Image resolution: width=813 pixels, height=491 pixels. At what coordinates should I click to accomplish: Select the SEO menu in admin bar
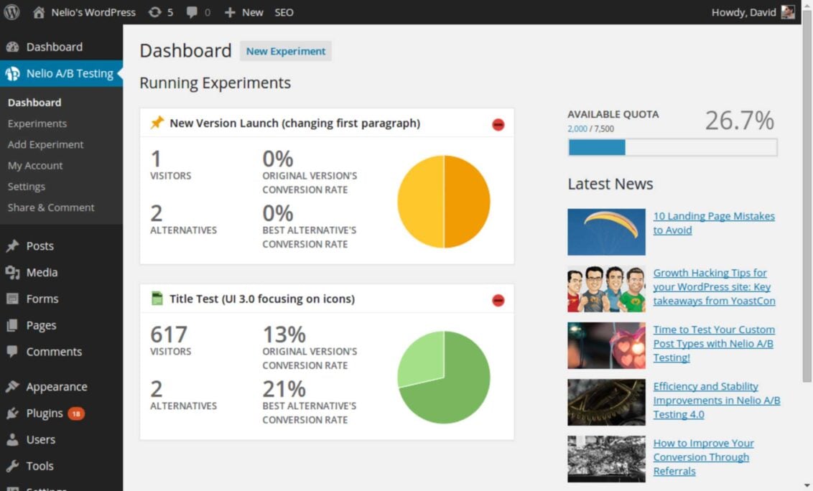pyautogui.click(x=284, y=11)
